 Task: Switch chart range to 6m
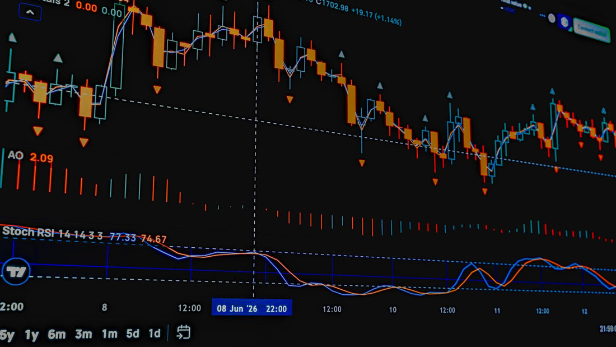click(x=57, y=335)
